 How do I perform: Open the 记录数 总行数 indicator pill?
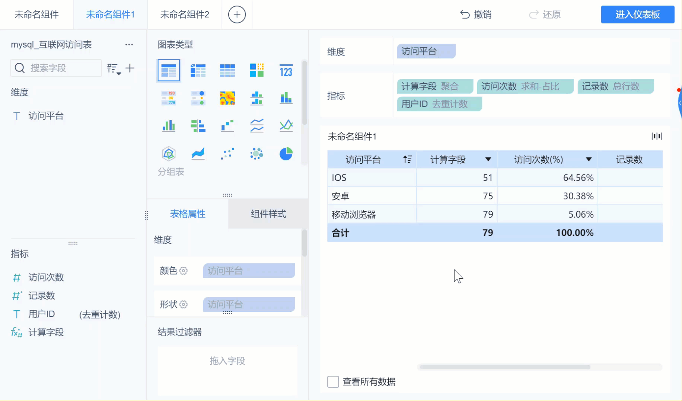[x=616, y=86]
